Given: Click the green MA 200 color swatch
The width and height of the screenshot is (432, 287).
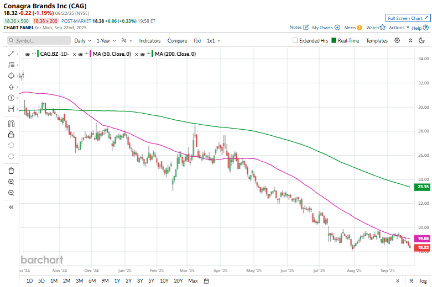Looking at the screenshot, I should pyautogui.click(x=152, y=54).
